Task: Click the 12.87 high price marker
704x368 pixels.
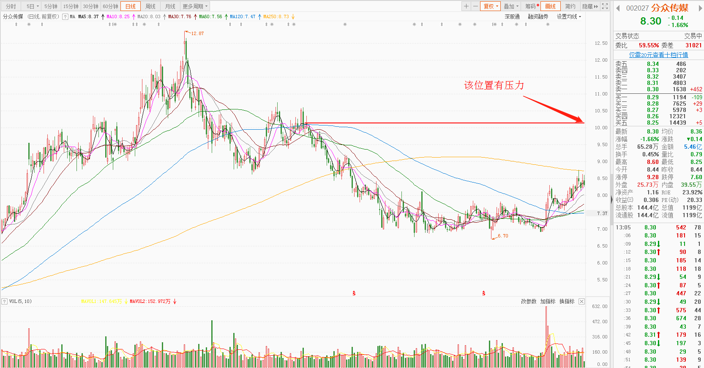Action: point(197,33)
